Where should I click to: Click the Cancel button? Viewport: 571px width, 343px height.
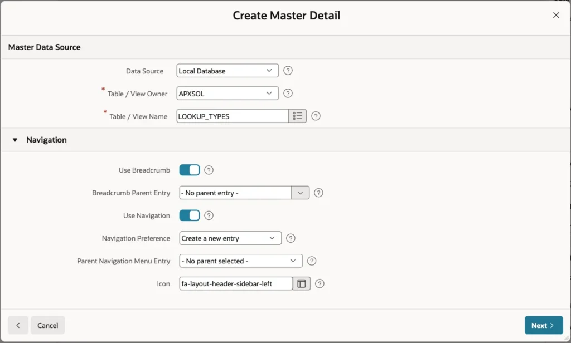(x=48, y=325)
